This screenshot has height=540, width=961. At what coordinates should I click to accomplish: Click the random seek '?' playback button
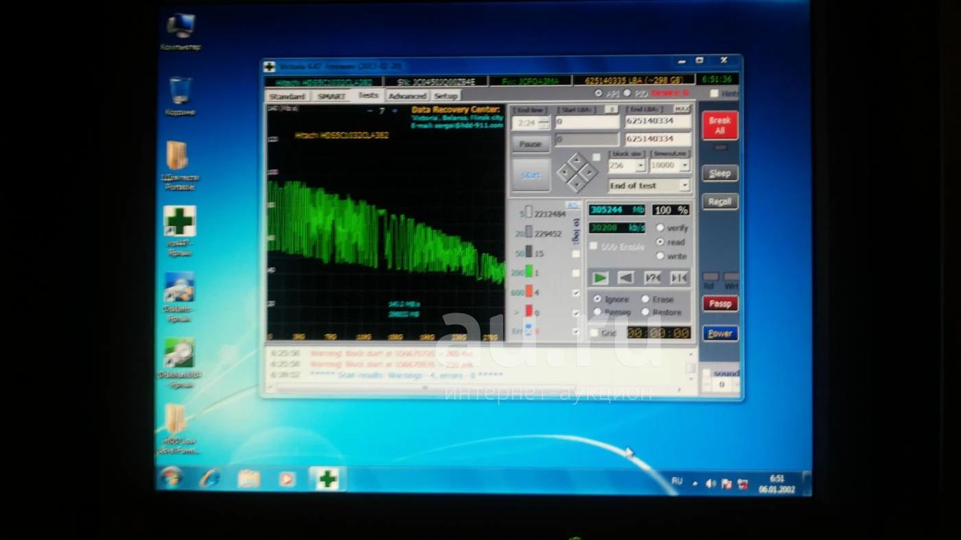(652, 278)
